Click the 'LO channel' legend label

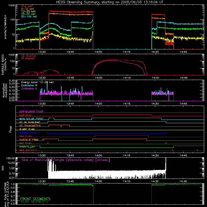[x=28, y=56]
